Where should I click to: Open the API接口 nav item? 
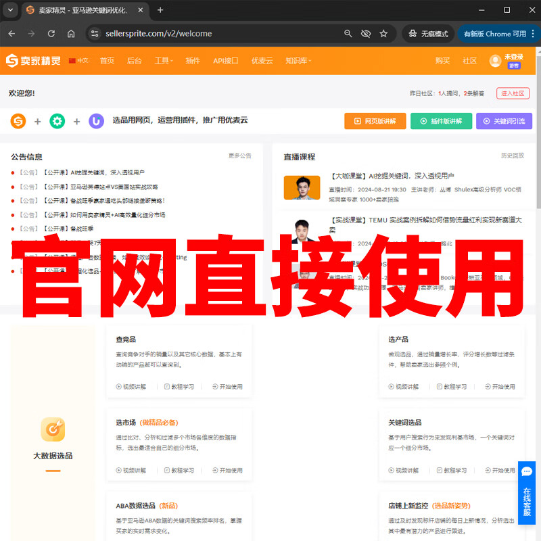pyautogui.click(x=226, y=61)
